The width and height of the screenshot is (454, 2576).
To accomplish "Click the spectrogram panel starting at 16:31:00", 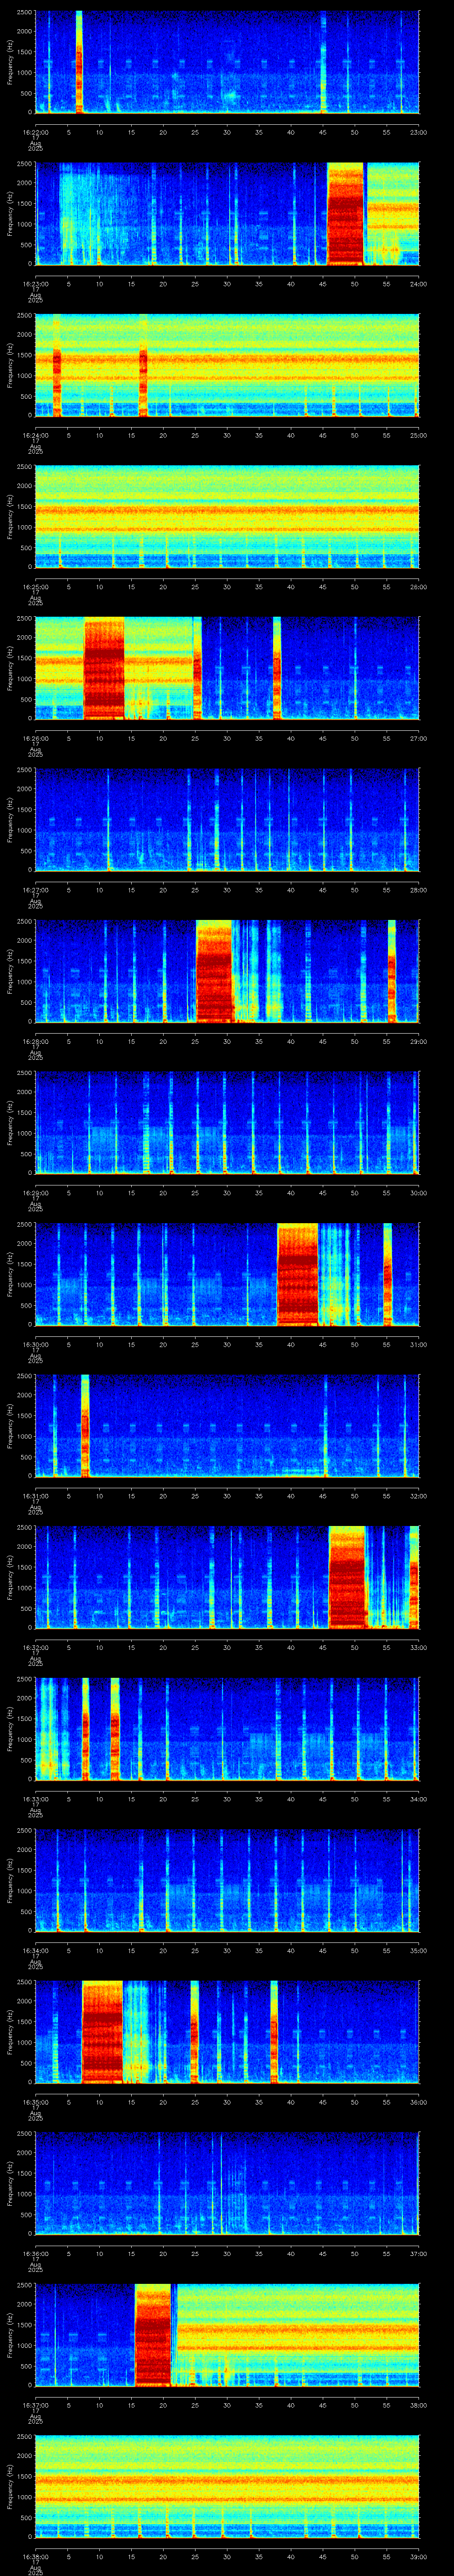I will (227, 1425).
